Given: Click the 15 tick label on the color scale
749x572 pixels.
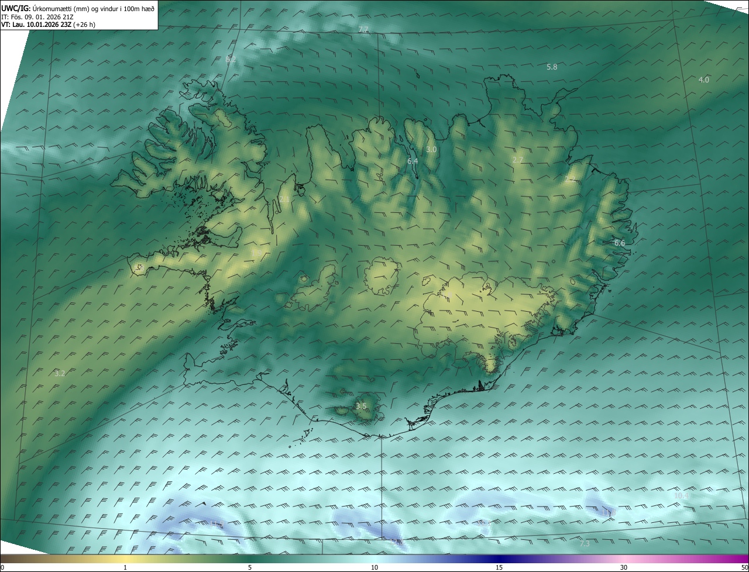Looking at the screenshot, I should click(499, 568).
